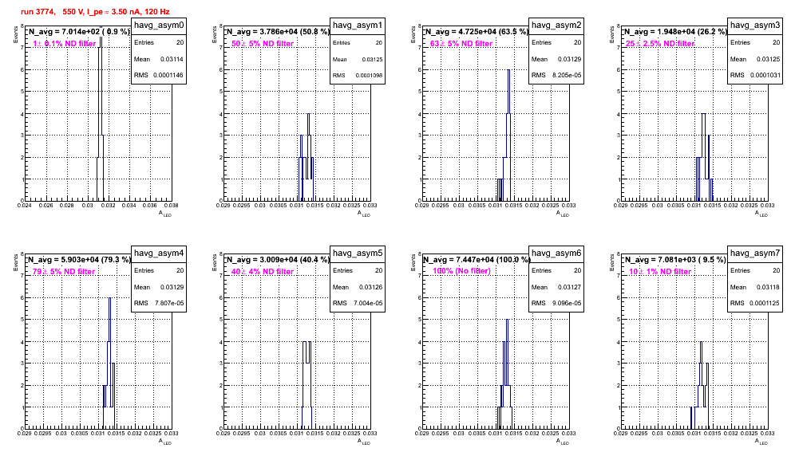Viewport: 795px width, 456px height.
Task: Click 0.038 x-axis tick of havg_asym0
Action: coord(172,205)
